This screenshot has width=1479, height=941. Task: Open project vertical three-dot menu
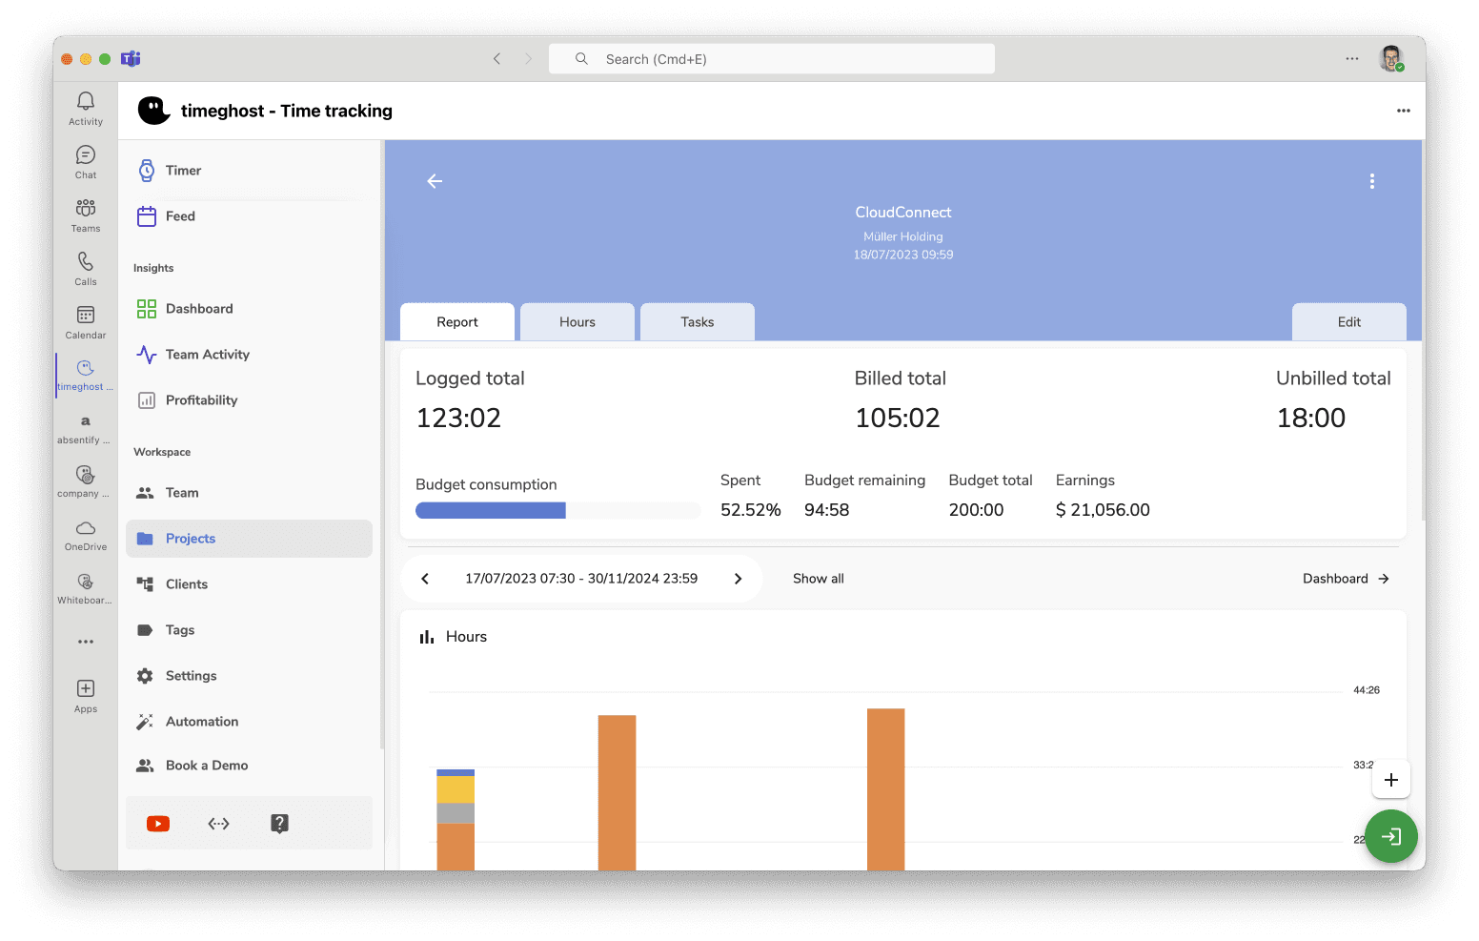(x=1371, y=181)
